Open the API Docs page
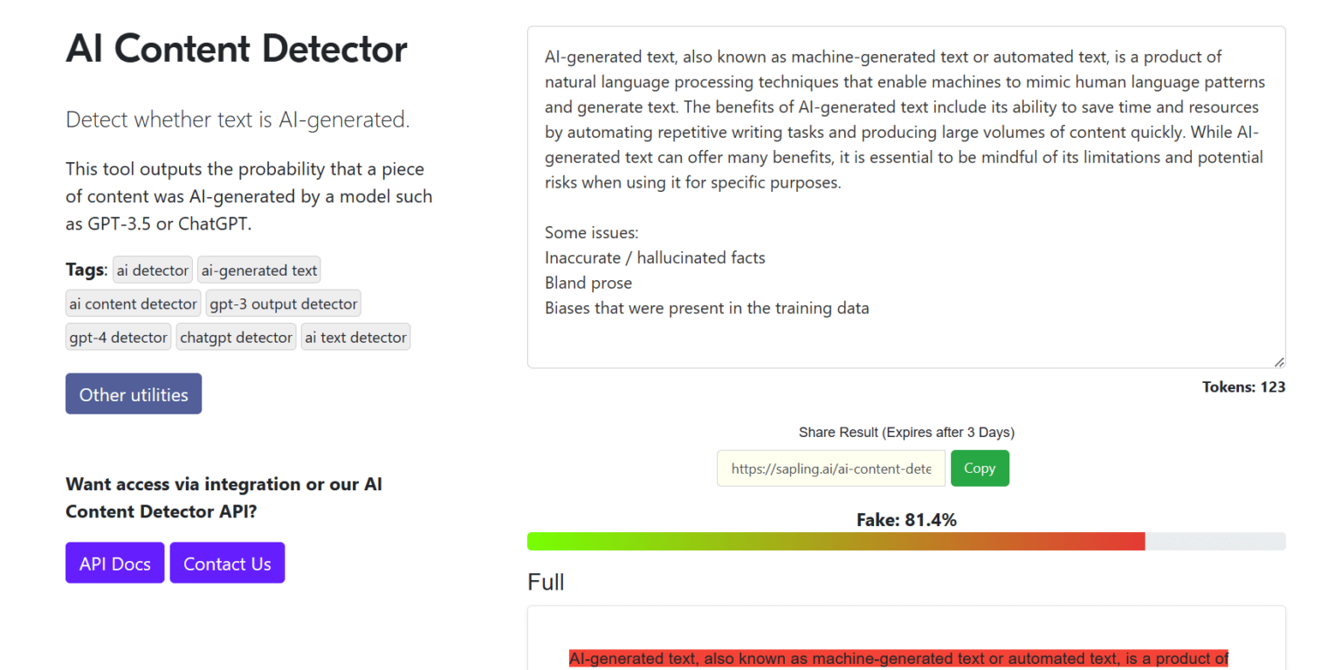 pyautogui.click(x=114, y=563)
